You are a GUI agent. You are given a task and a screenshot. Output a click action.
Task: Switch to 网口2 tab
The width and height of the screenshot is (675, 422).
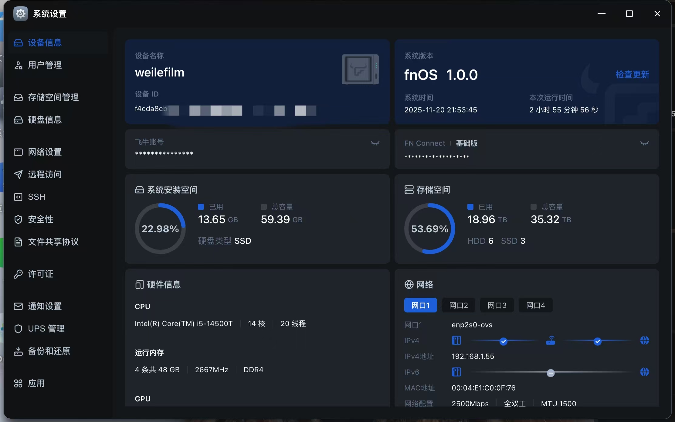pyautogui.click(x=458, y=305)
